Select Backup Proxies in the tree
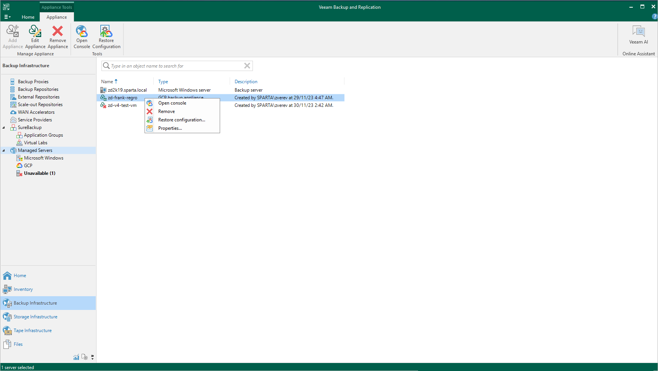The width and height of the screenshot is (658, 371). [x=33, y=82]
